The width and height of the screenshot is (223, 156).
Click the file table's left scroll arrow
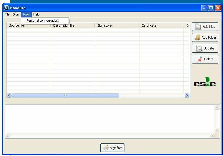[9, 95]
